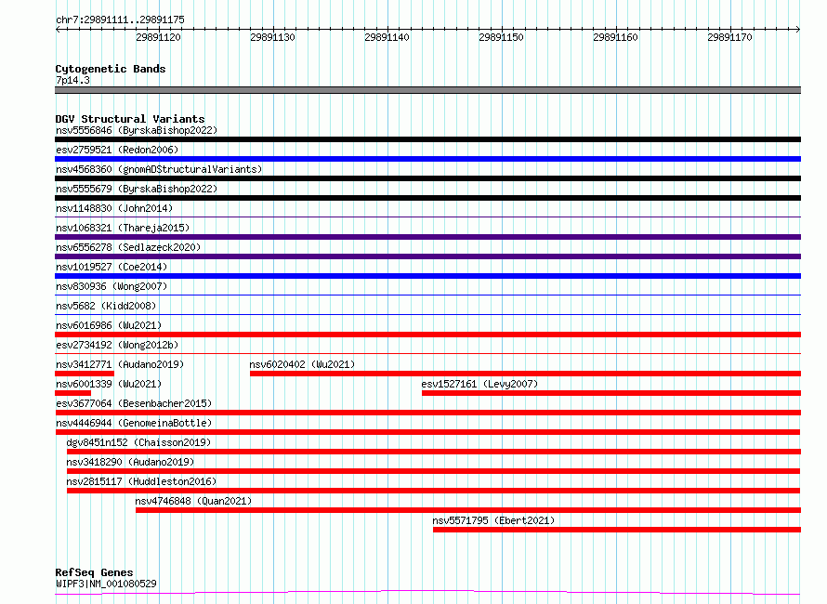The width and height of the screenshot is (827, 604).
Task: Click the ruler position 29891150 label
Action: click(501, 37)
